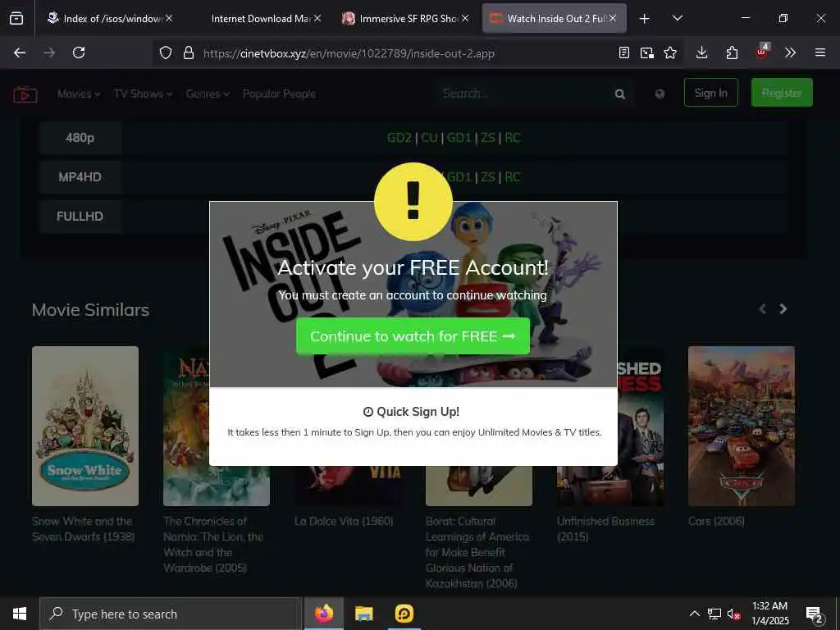Toggle reader view icon in address bar
The image size is (840, 630).
tap(623, 52)
